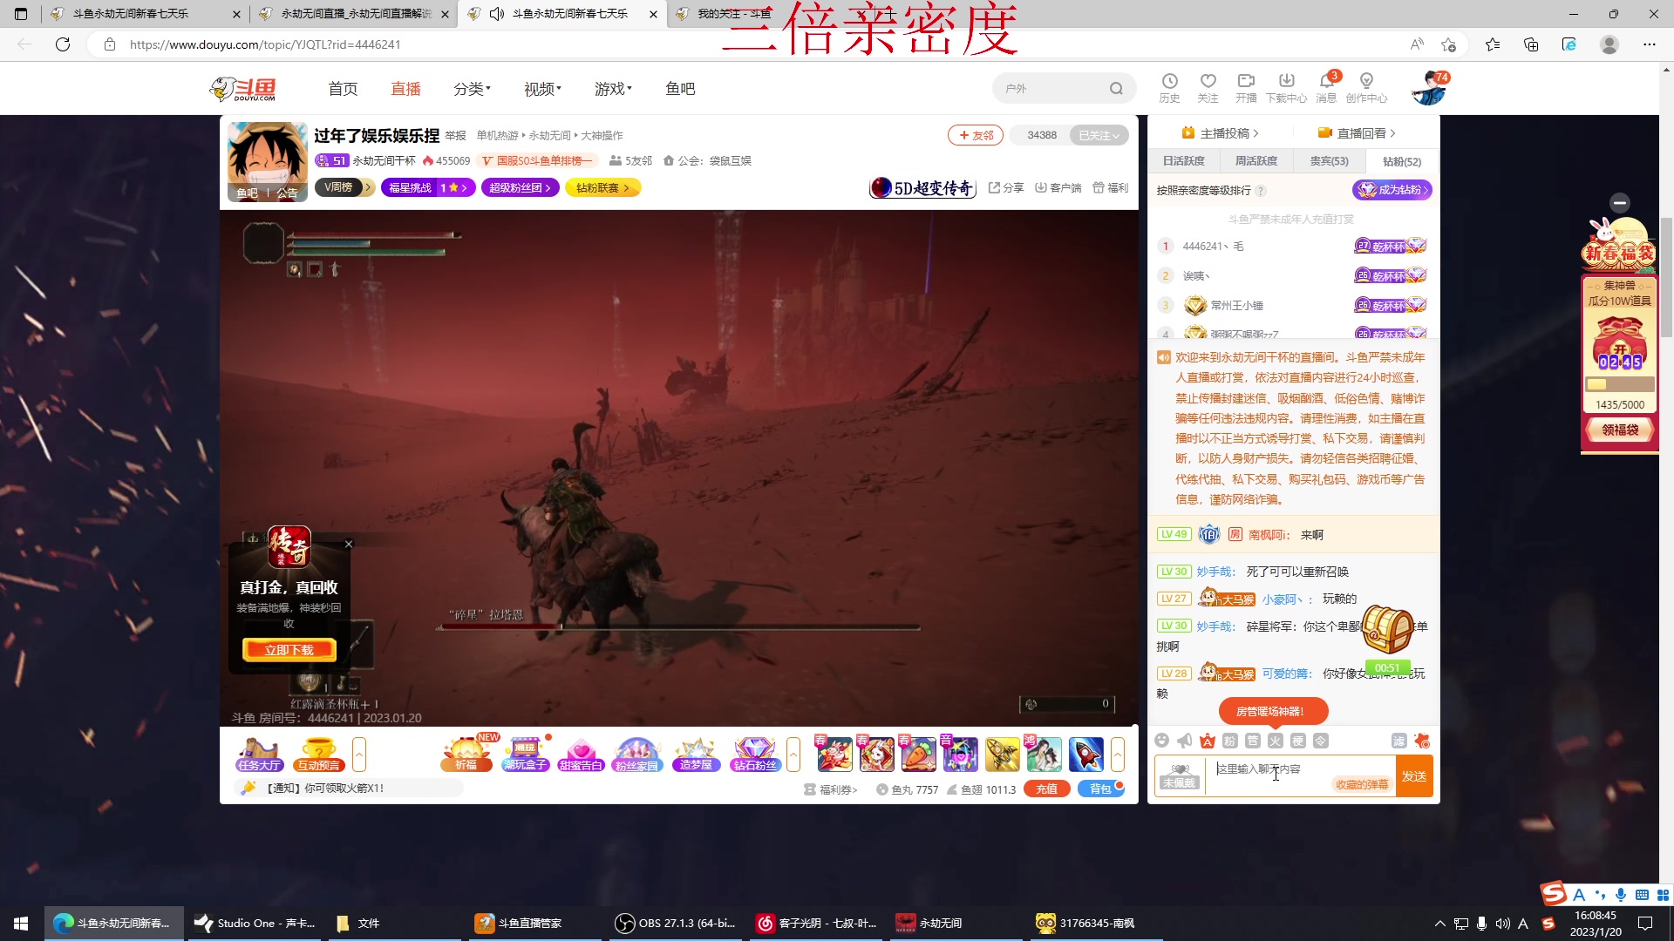Image resolution: width=1674 pixels, height=941 pixels.
Task: Expand the arrow beside 互动预言
Action: (358, 754)
